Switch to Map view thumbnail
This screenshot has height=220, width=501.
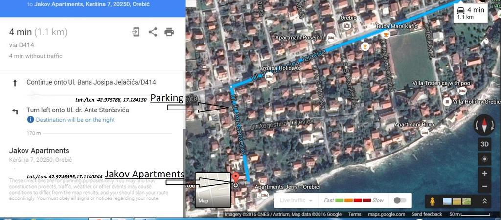tap(213, 190)
